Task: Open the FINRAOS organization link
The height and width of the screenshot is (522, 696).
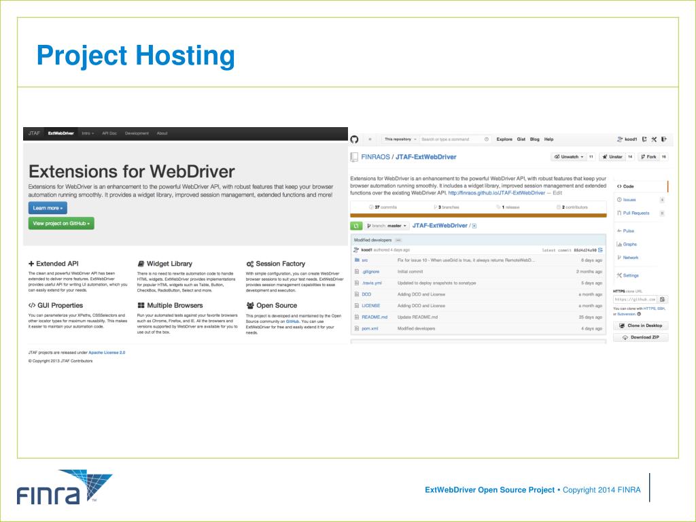Action: coord(375,157)
